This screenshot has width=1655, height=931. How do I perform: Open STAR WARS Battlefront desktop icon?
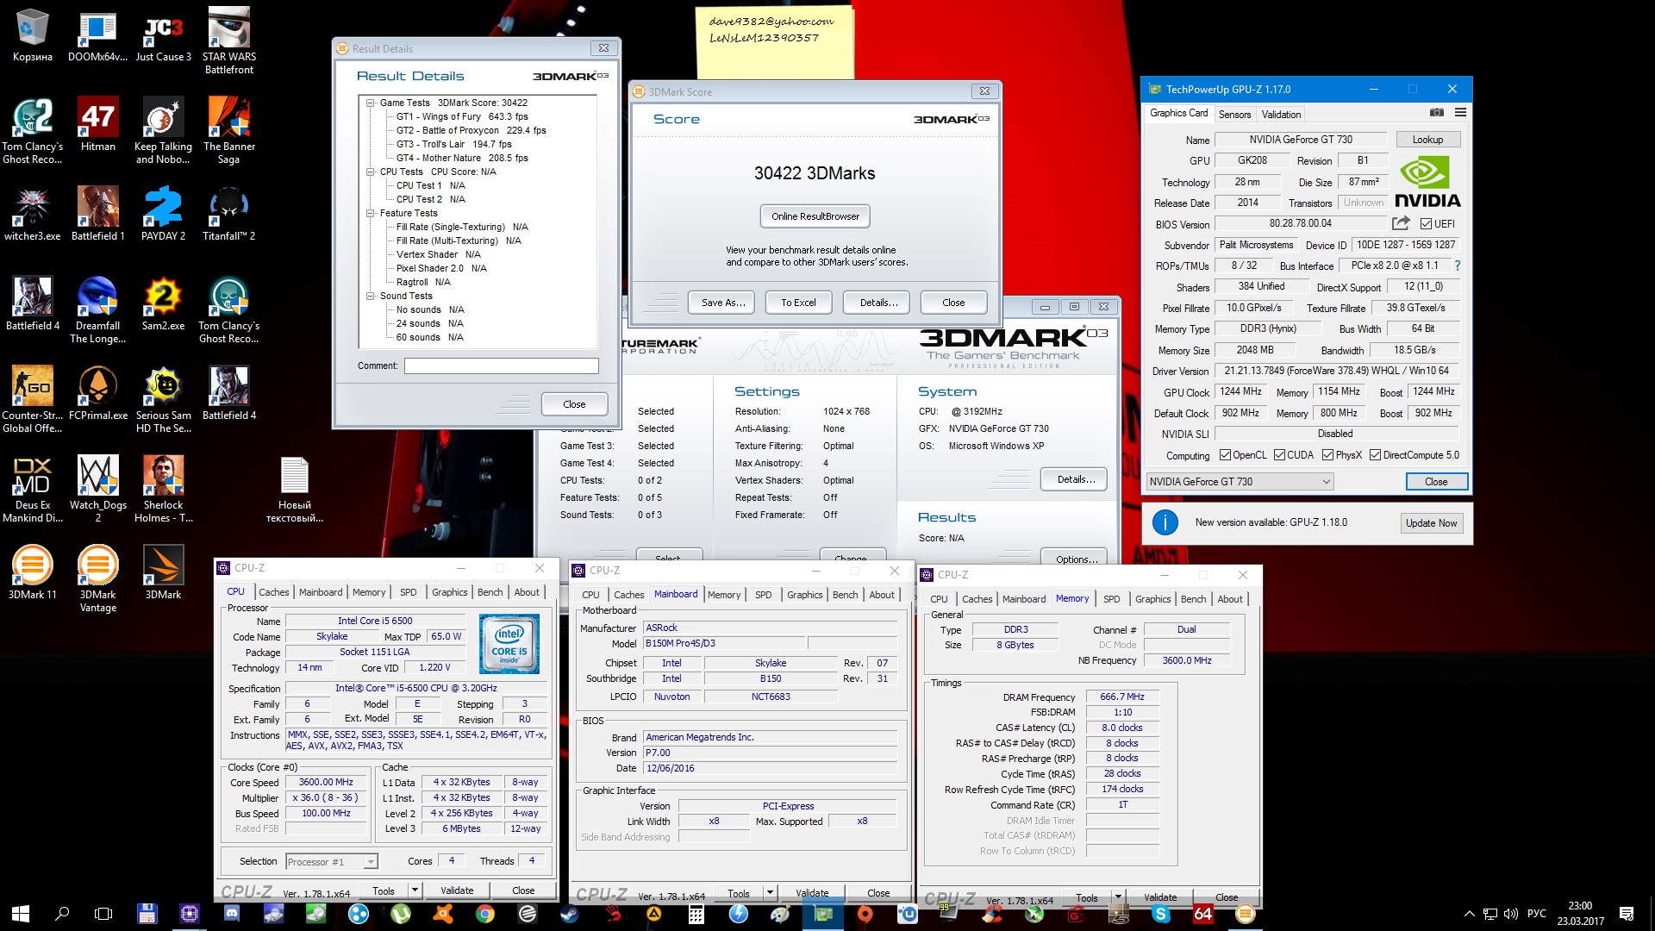pos(229,41)
